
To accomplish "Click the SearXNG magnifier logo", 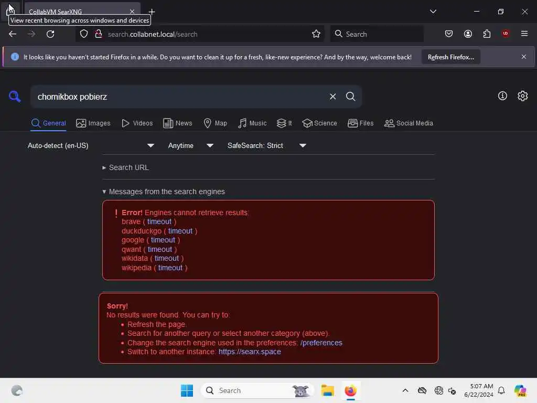I will (x=15, y=97).
